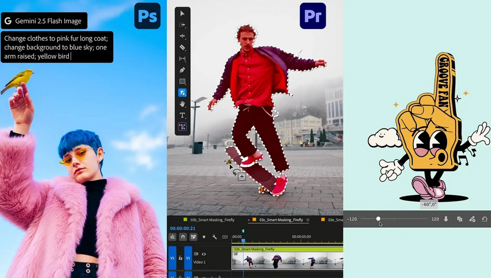Select the Track Select Forward tool

click(182, 25)
